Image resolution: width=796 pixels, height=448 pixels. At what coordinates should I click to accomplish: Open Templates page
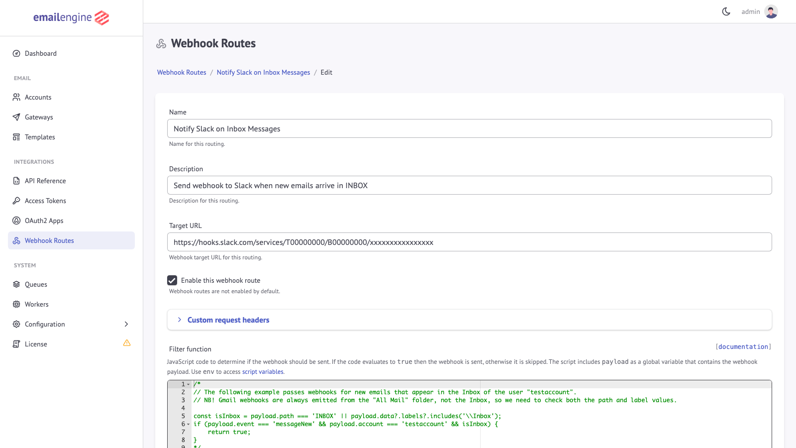[x=71, y=137]
